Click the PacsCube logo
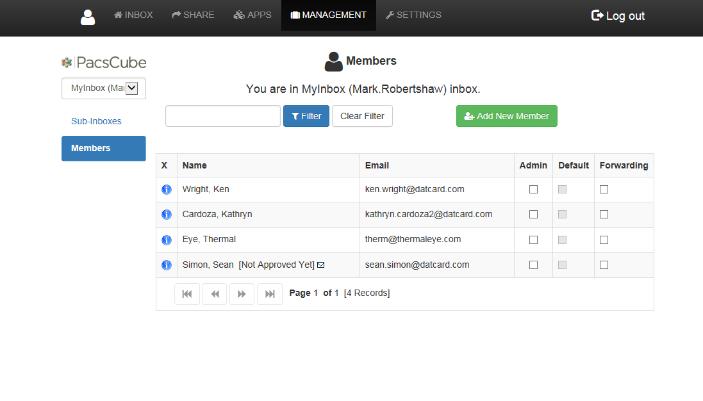 pos(104,63)
